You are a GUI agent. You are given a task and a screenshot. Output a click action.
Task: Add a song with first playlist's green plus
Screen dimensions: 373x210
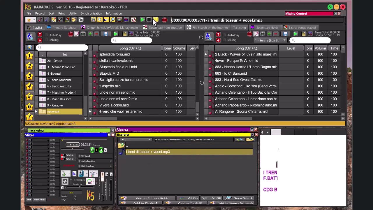tap(90, 34)
